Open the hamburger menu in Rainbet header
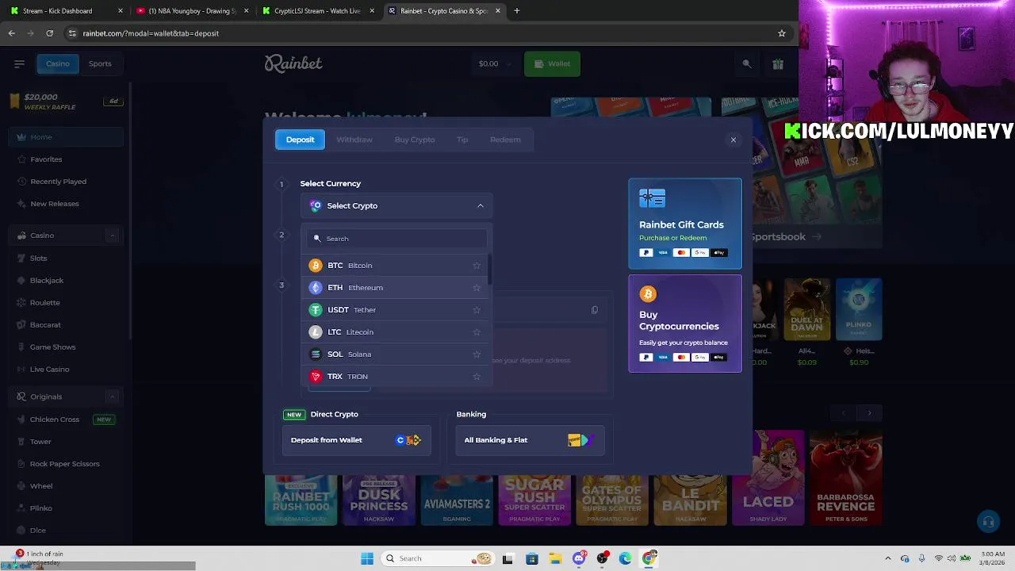 [19, 63]
